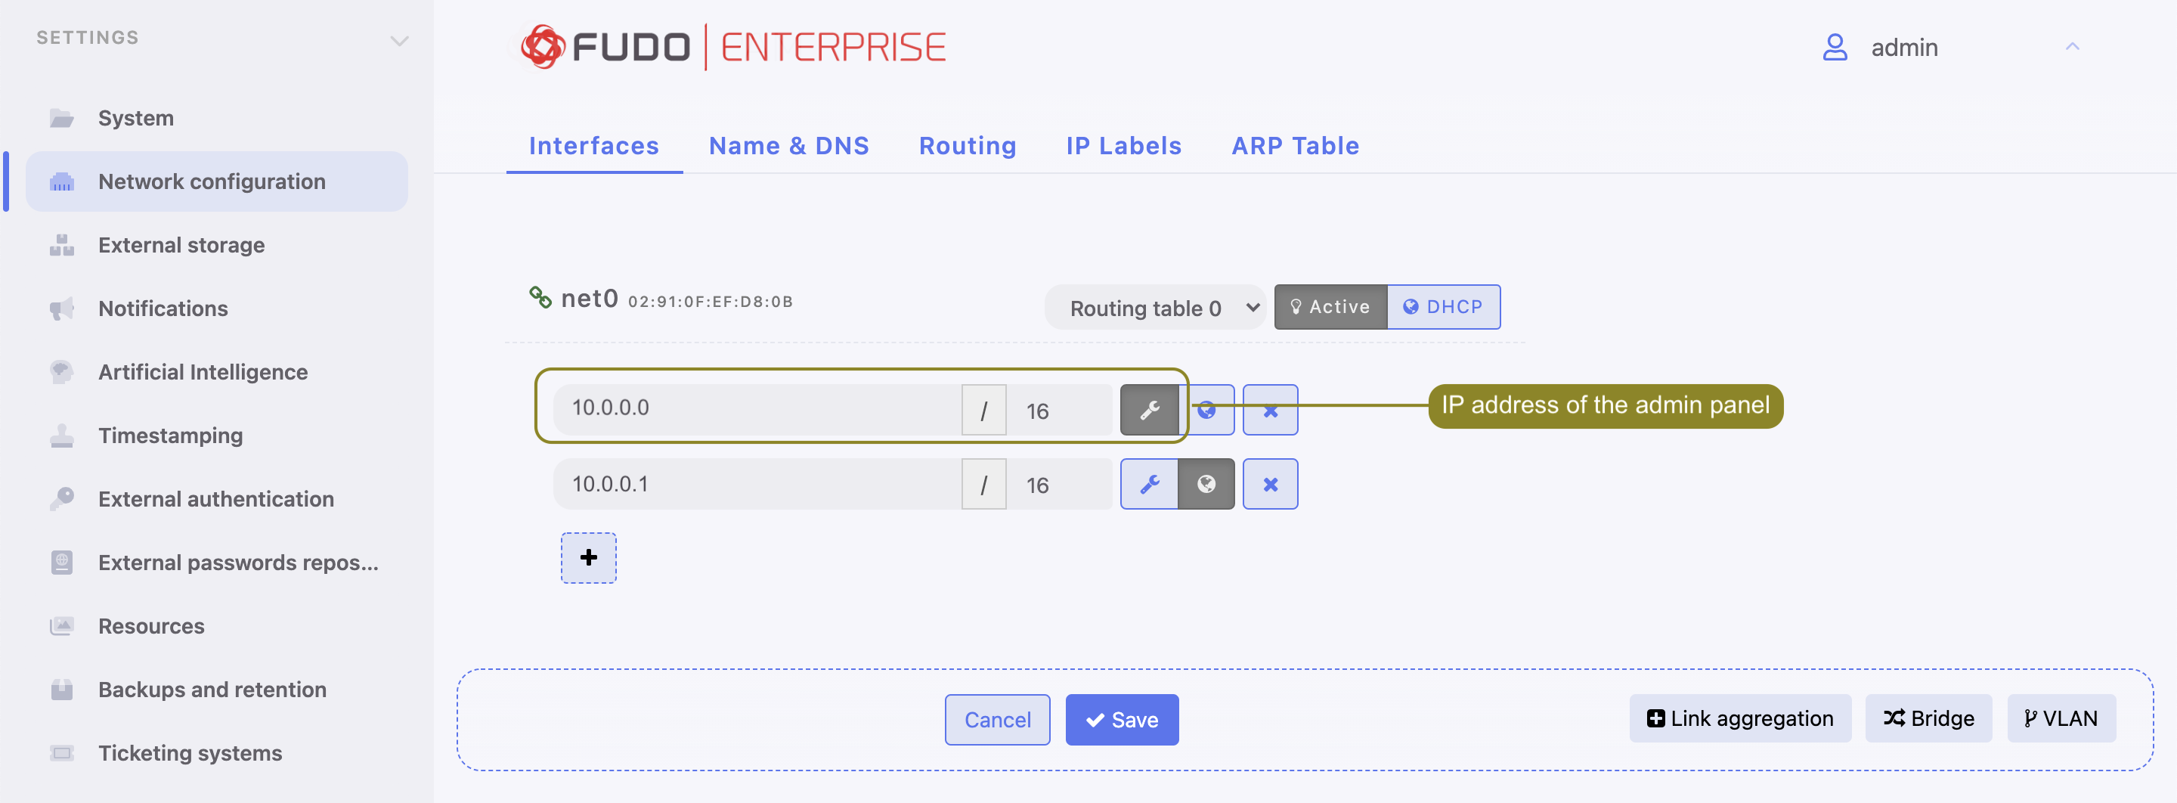Enable DHCP on interface net0

click(x=1444, y=307)
